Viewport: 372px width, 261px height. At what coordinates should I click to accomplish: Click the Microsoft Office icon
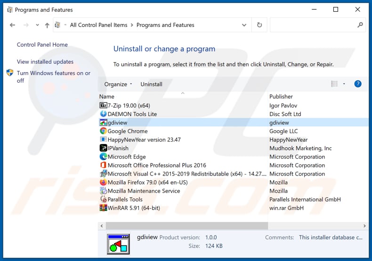(x=103, y=165)
